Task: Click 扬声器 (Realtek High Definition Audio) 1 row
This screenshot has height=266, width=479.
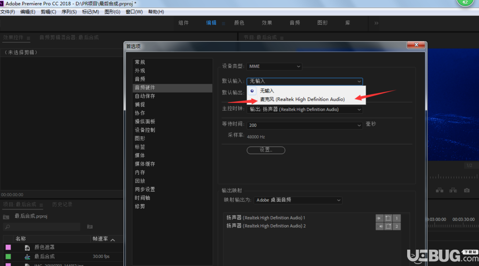Action: (266, 218)
